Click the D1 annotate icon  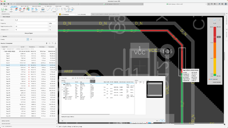click(x=33, y=9)
